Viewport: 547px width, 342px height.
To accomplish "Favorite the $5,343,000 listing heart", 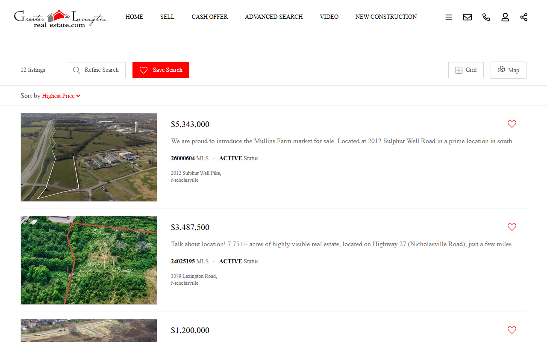I will pos(512,124).
